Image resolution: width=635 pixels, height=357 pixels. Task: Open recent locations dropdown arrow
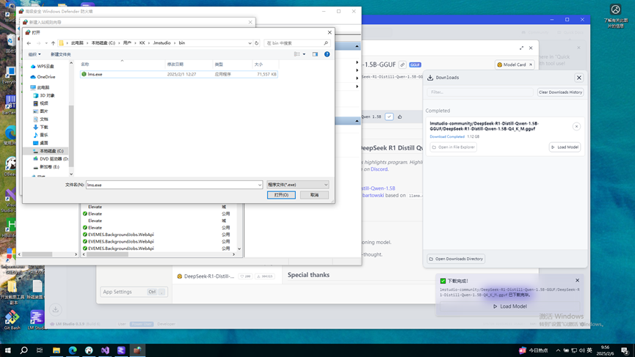tap(46, 43)
